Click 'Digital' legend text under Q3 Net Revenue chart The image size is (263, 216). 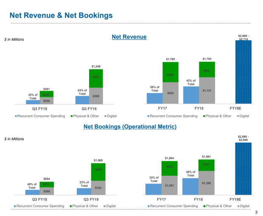(112, 116)
